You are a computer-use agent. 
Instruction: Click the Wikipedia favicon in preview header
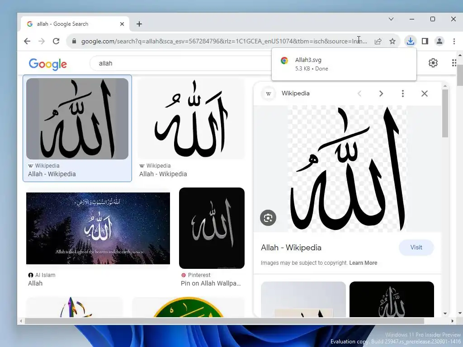(269, 94)
